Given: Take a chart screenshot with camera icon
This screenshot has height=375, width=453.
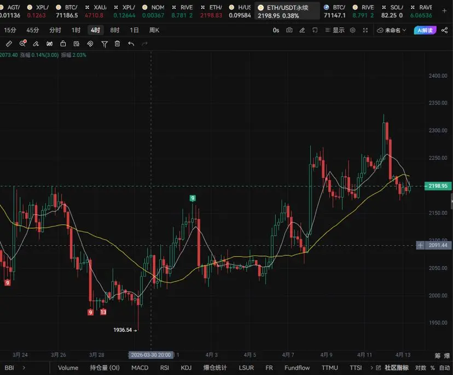Looking at the screenshot, I should tap(289, 30).
